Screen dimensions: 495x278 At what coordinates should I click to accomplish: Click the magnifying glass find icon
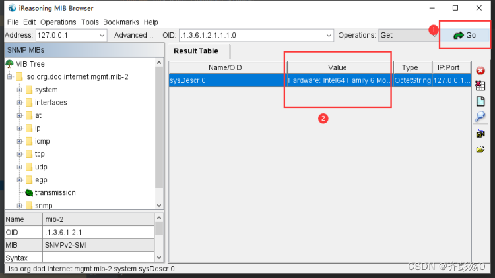coord(480,116)
